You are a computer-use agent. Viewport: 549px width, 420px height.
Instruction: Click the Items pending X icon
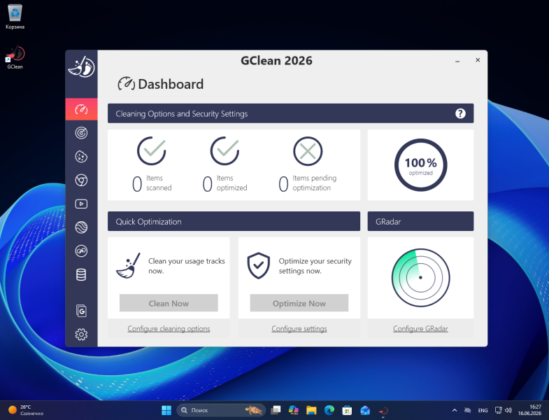(308, 151)
